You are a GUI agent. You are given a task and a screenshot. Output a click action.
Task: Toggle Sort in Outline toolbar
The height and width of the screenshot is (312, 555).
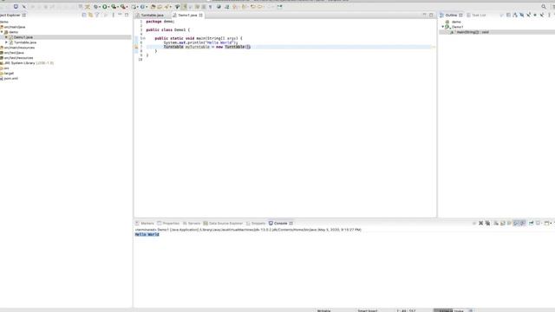click(x=515, y=16)
